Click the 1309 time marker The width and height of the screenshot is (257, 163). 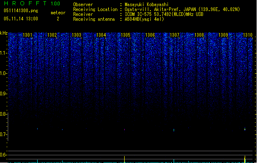(x=223, y=35)
